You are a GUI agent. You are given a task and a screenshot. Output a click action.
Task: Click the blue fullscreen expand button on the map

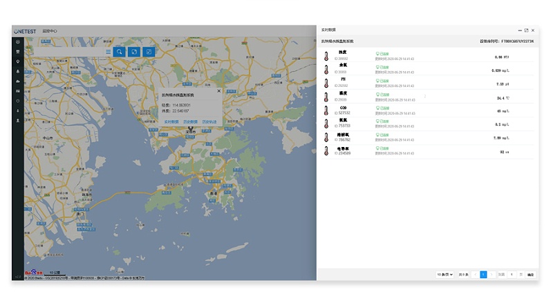point(134,52)
